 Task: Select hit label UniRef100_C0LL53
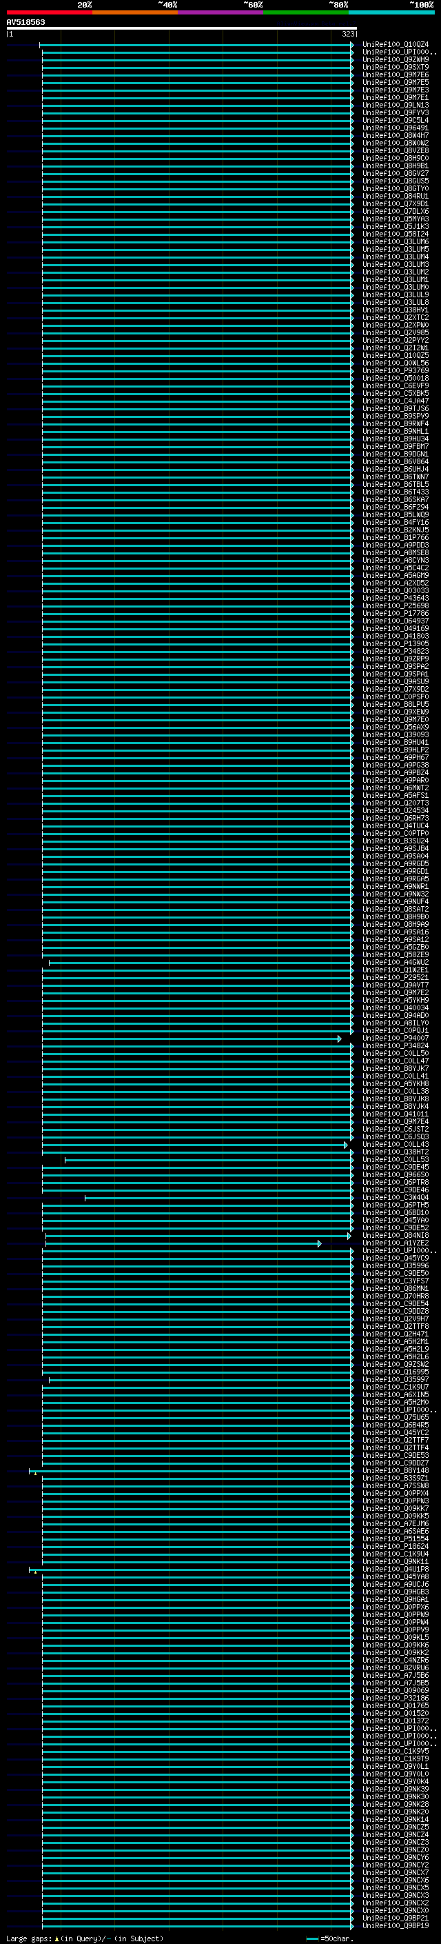[x=395, y=1160]
